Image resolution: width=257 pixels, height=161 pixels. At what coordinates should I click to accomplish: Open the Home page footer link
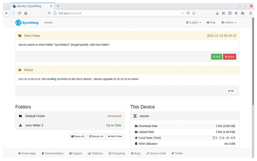click(x=27, y=153)
